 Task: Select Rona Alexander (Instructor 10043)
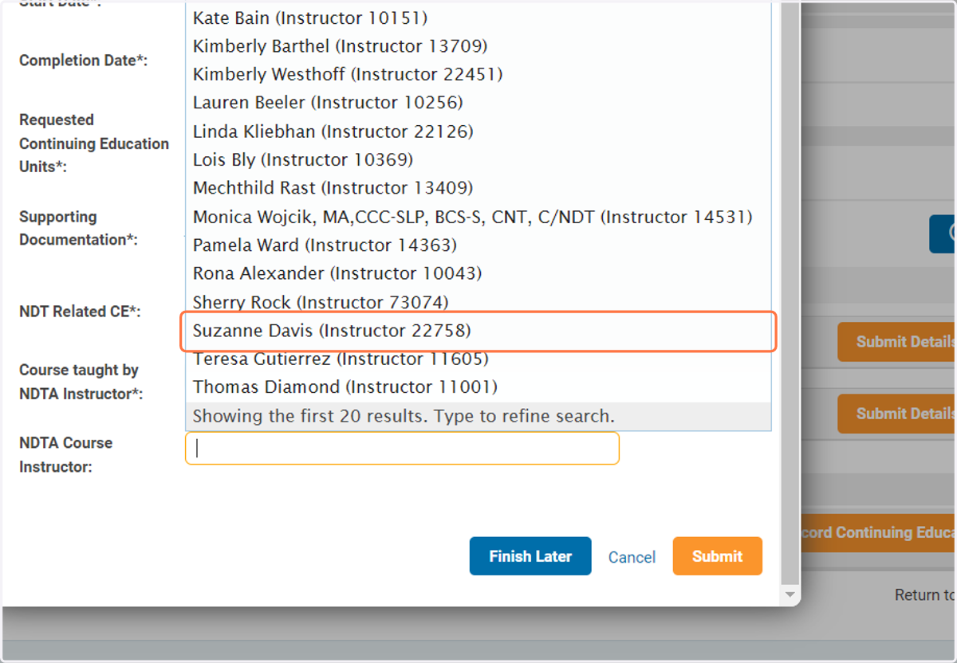478,273
